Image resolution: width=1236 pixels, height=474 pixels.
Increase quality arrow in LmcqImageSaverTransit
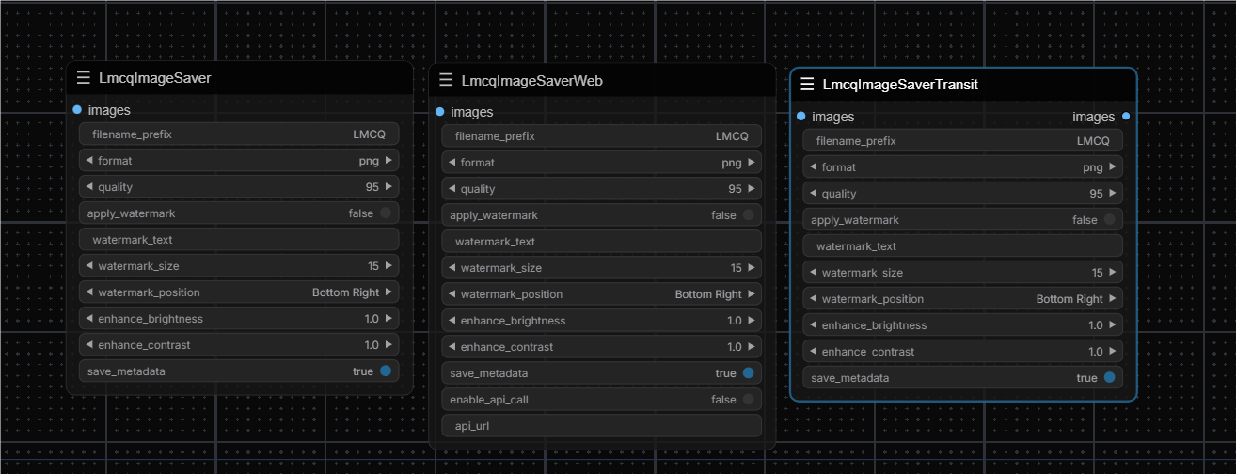[1112, 194]
